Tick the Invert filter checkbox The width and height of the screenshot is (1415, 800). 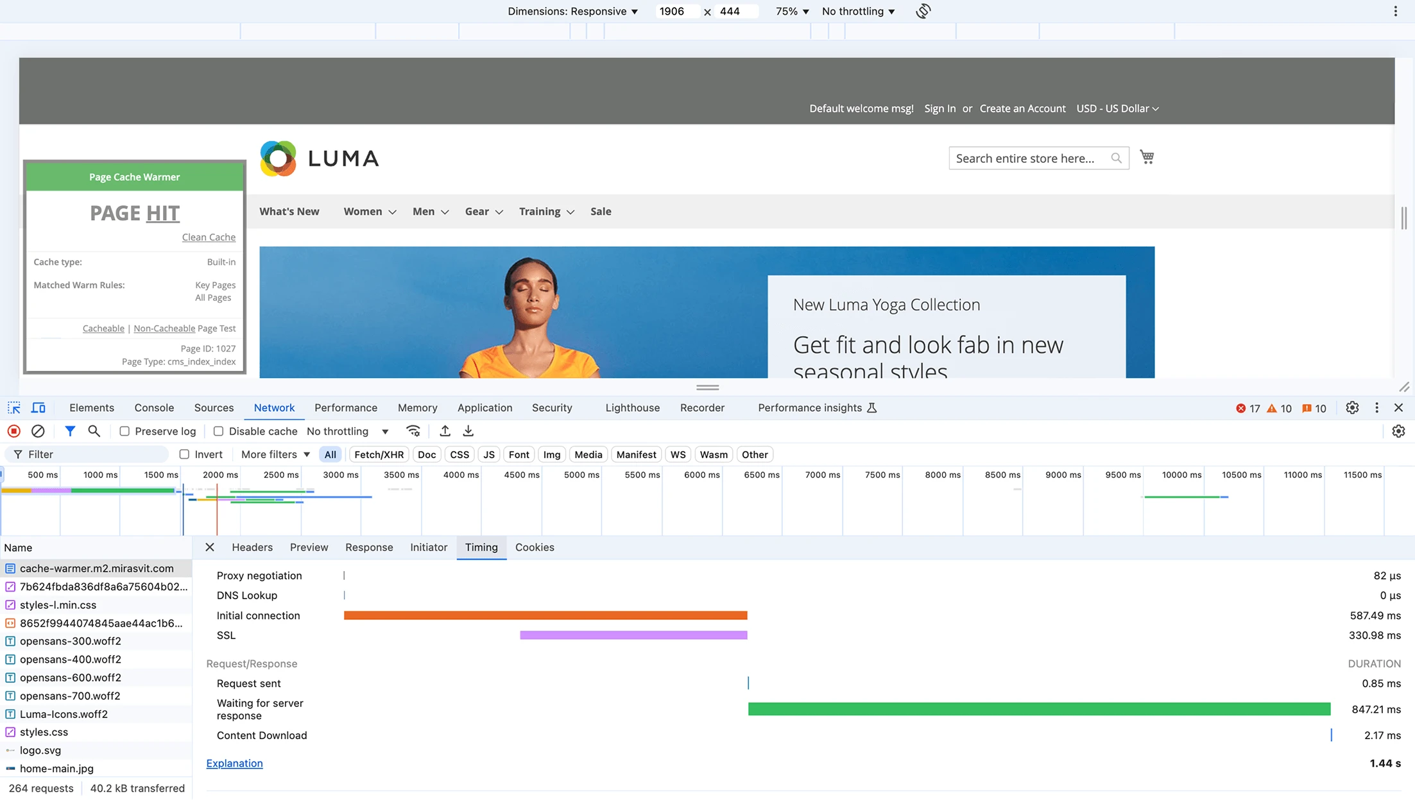click(185, 454)
